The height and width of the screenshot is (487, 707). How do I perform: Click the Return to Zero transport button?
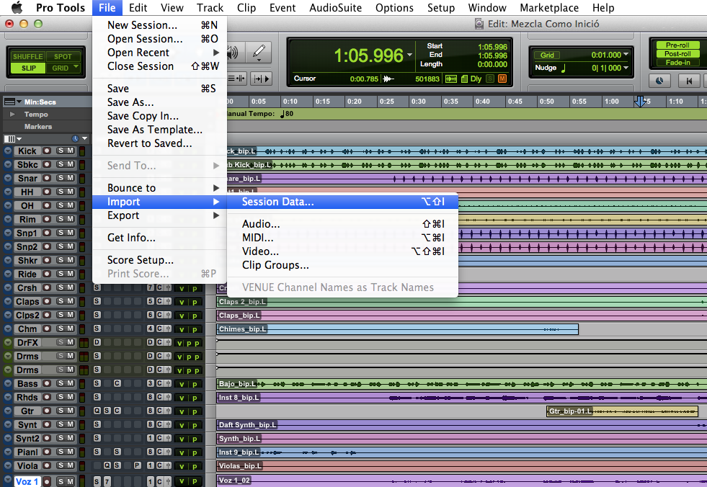(688, 81)
